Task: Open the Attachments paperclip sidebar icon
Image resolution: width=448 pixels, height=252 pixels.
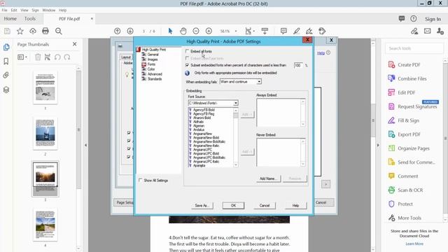Action: pos(6,76)
